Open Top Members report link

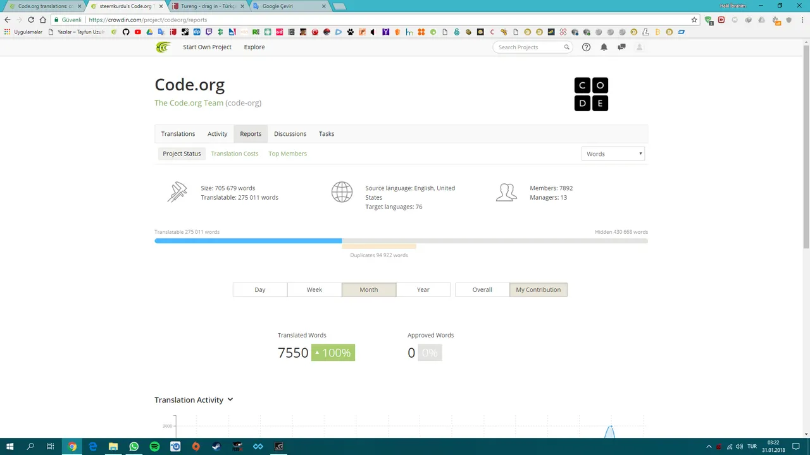287,154
